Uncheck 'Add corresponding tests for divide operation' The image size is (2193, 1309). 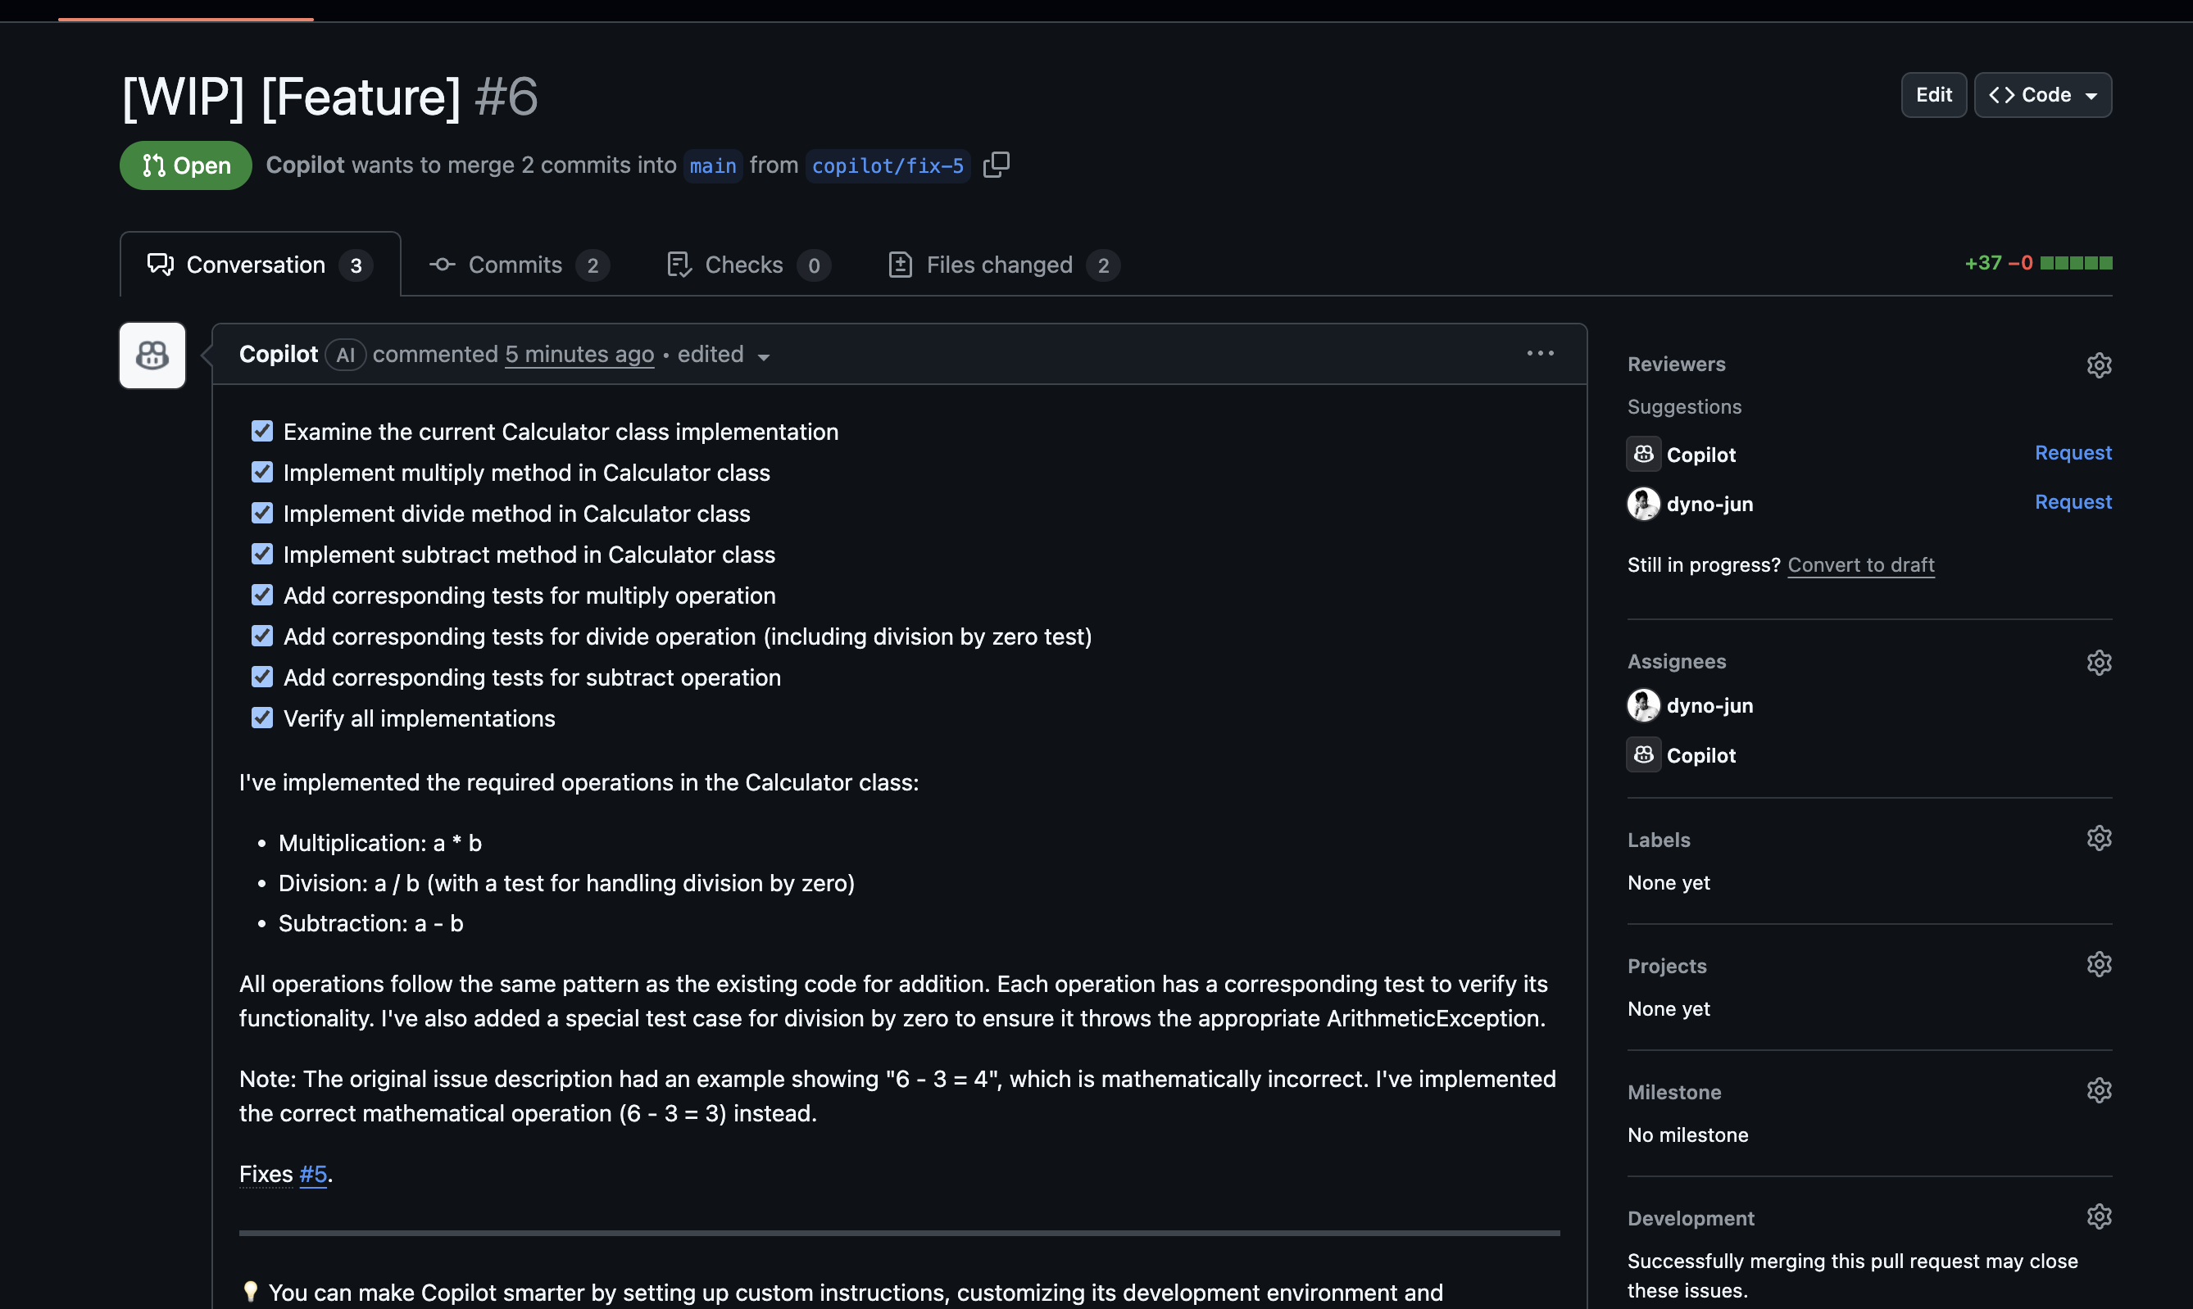click(262, 636)
